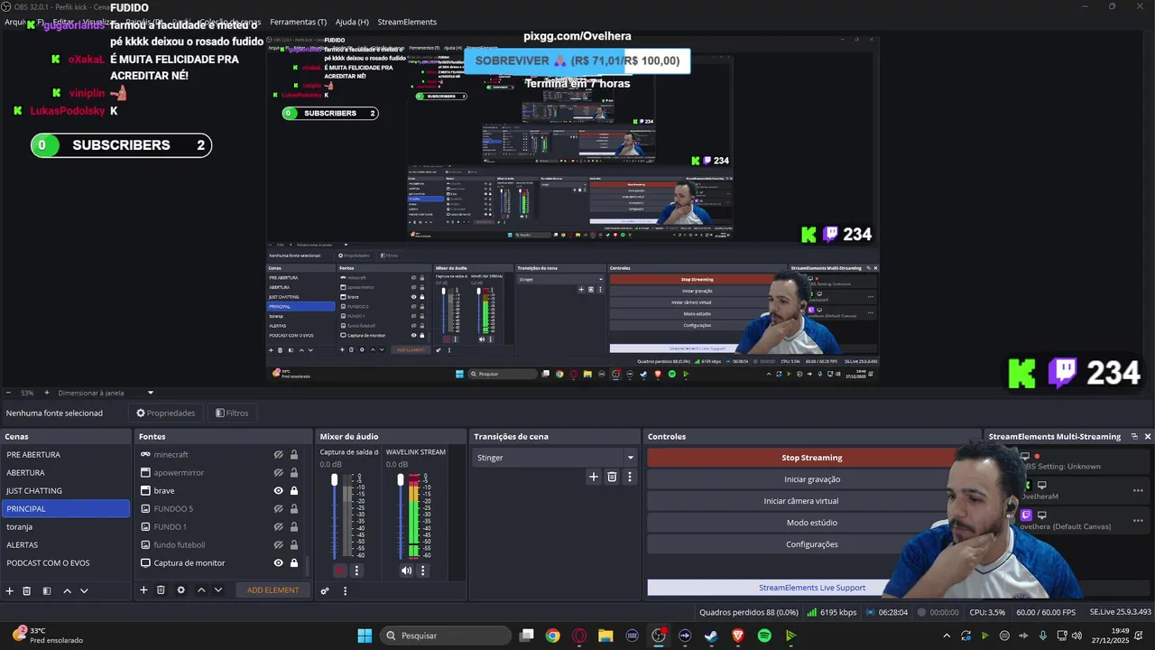Open the Ajuda (H) menu
The image size is (1155, 650).
tap(352, 22)
